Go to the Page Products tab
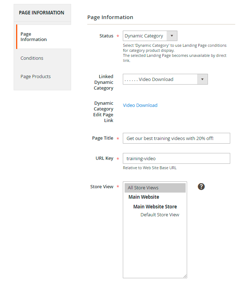Screen dimensions: 246x284 (36, 76)
